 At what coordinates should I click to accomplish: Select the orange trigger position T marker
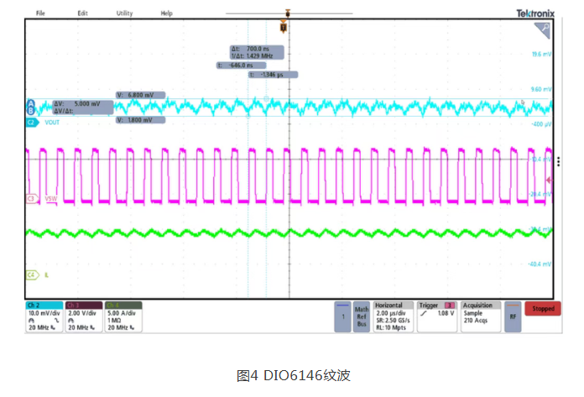point(284,27)
